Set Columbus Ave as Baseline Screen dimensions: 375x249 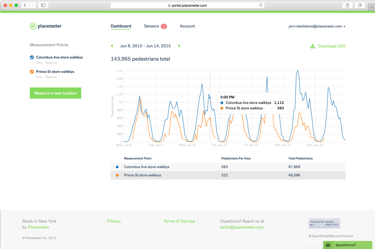tap(51, 63)
